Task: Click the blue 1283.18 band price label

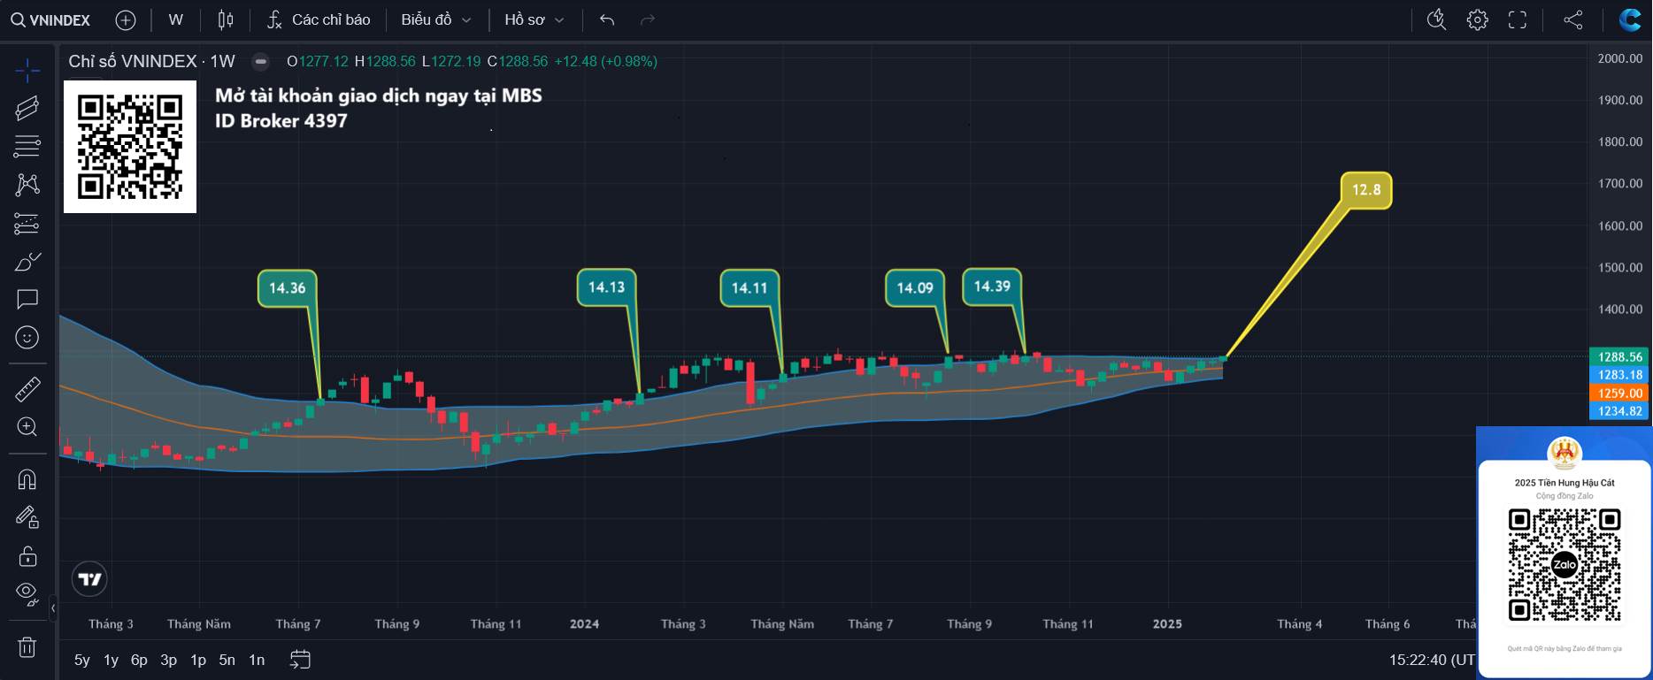Action: coord(1619,375)
